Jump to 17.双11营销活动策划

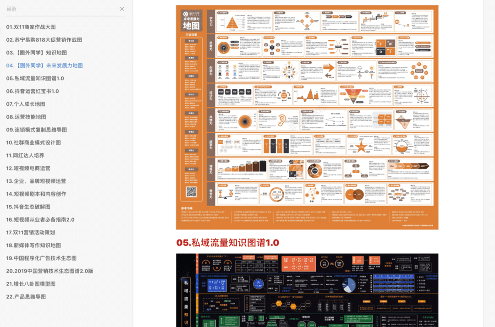tap(31, 233)
